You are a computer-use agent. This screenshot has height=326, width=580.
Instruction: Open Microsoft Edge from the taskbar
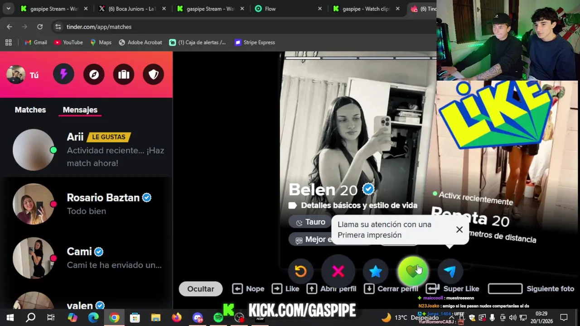[93, 318]
